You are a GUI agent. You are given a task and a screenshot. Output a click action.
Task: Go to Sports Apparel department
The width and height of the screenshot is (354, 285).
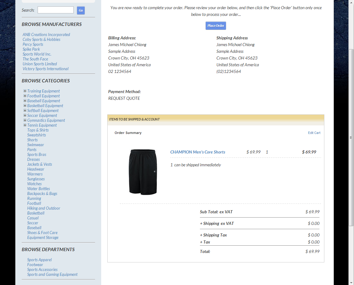[x=39, y=260]
